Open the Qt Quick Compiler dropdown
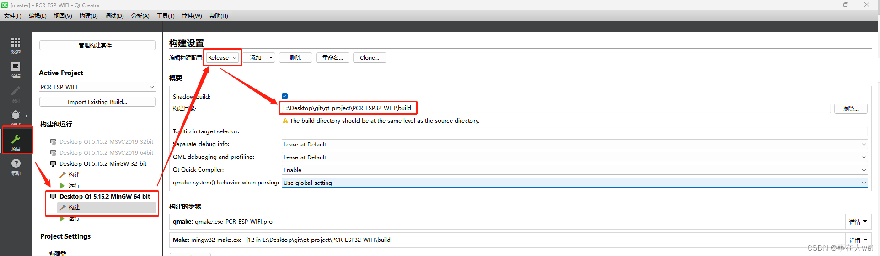 [x=574, y=170]
